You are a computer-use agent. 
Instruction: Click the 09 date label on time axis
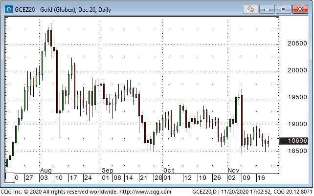pos(247,178)
